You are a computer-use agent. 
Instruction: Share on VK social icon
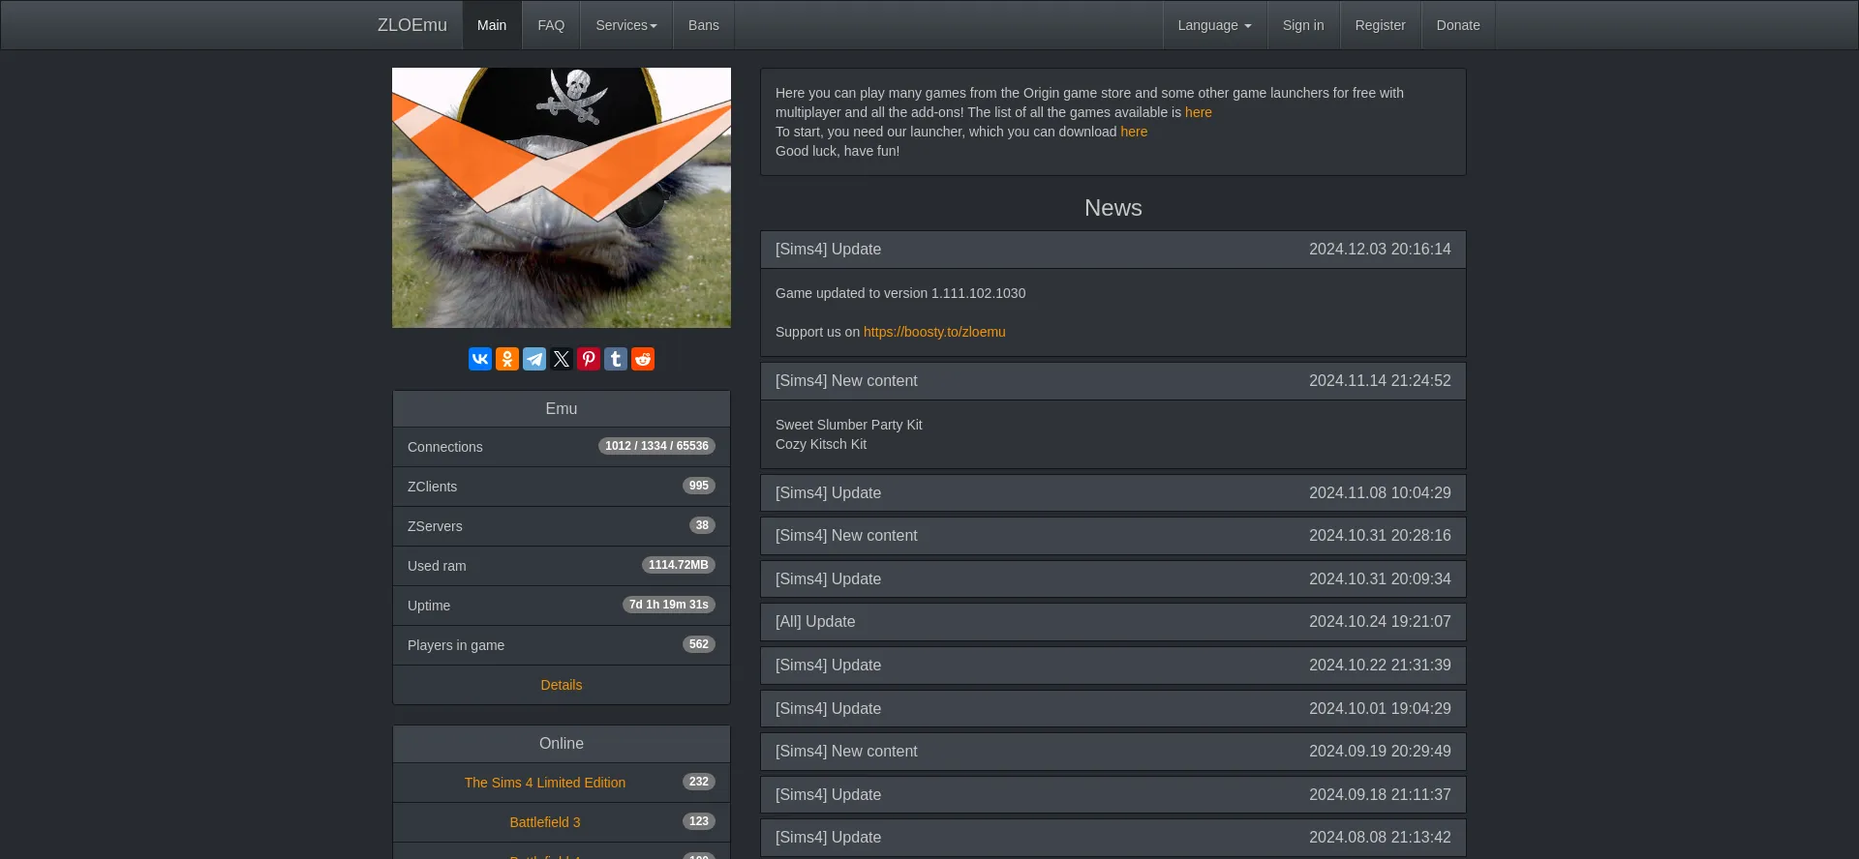(x=480, y=359)
